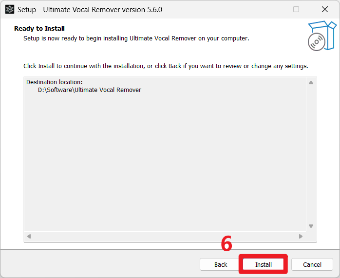
Task: Click the installer box and disc icon
Action: [322, 36]
